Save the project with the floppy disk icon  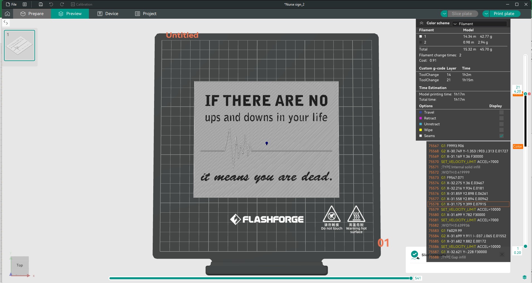(x=41, y=4)
